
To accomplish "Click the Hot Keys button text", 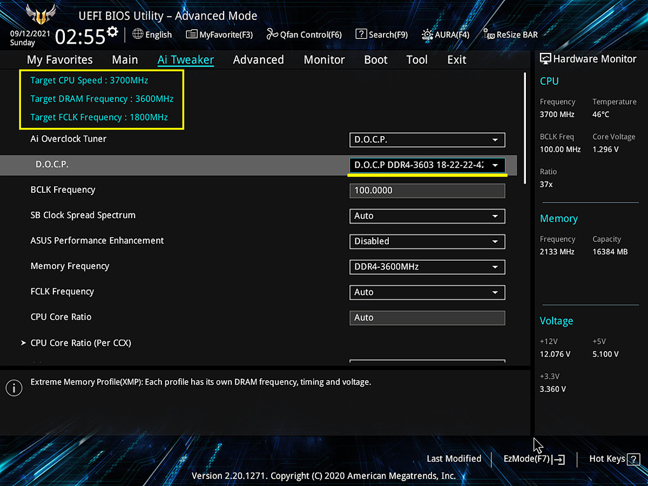I will pyautogui.click(x=607, y=458).
